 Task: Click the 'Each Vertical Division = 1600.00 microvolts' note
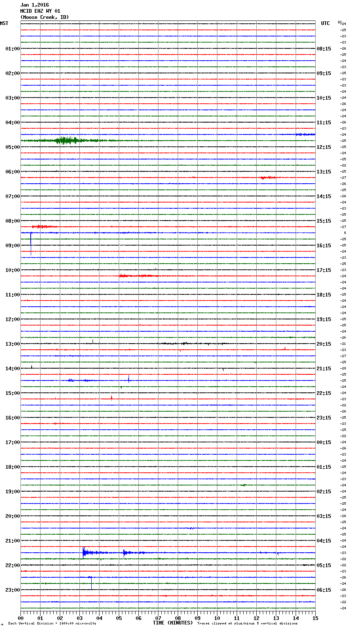52,623
